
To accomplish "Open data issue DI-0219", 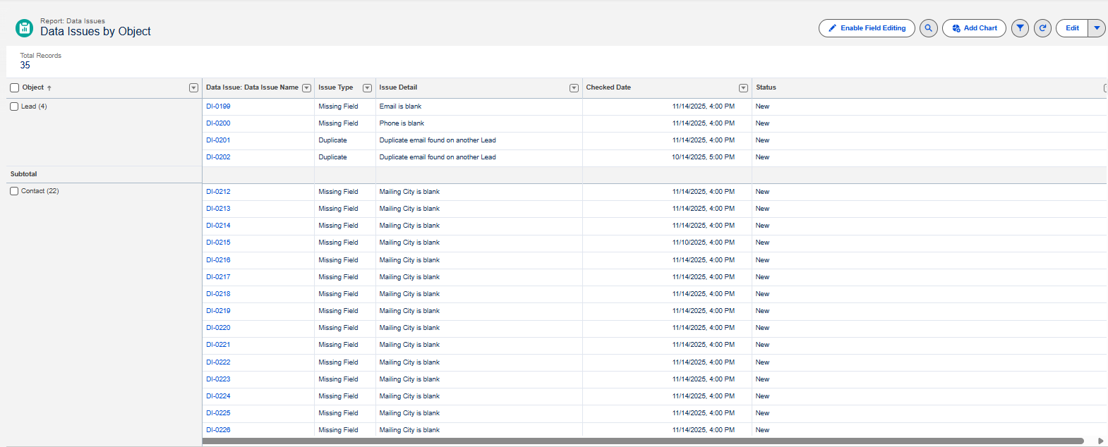I will [x=218, y=311].
